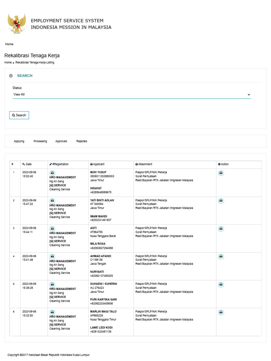Select passport number C1198136
This screenshot has height=361, width=271.
point(96,260)
